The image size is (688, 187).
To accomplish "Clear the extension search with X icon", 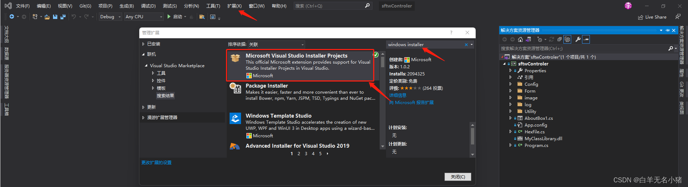I will coord(466,45).
